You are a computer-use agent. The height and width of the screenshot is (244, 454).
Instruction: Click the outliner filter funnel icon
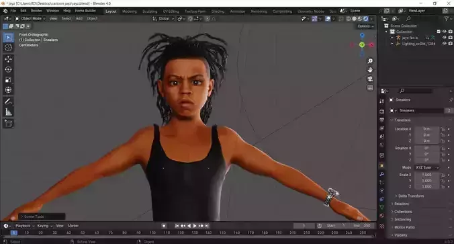point(447,19)
